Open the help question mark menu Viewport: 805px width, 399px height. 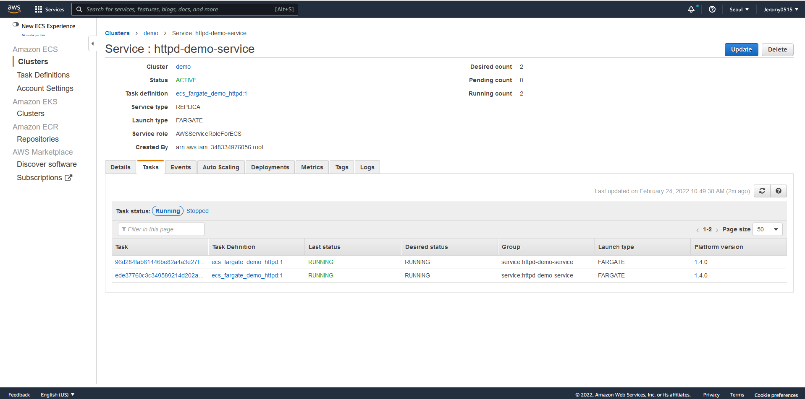coord(712,9)
